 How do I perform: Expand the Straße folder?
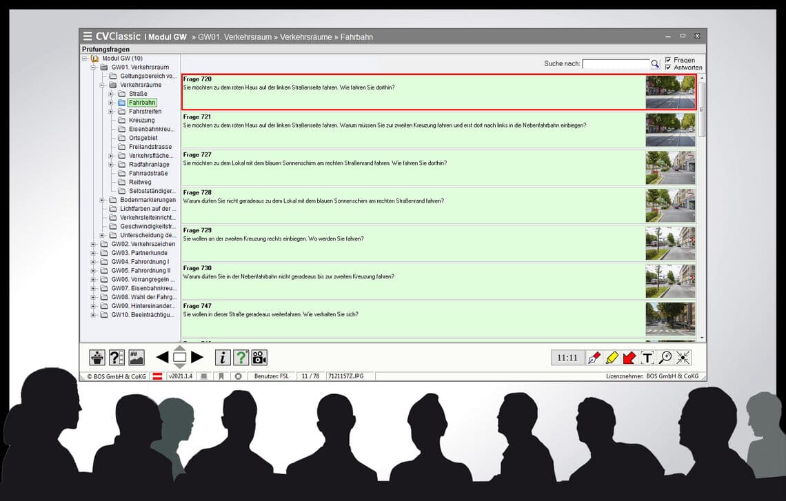coord(111,94)
